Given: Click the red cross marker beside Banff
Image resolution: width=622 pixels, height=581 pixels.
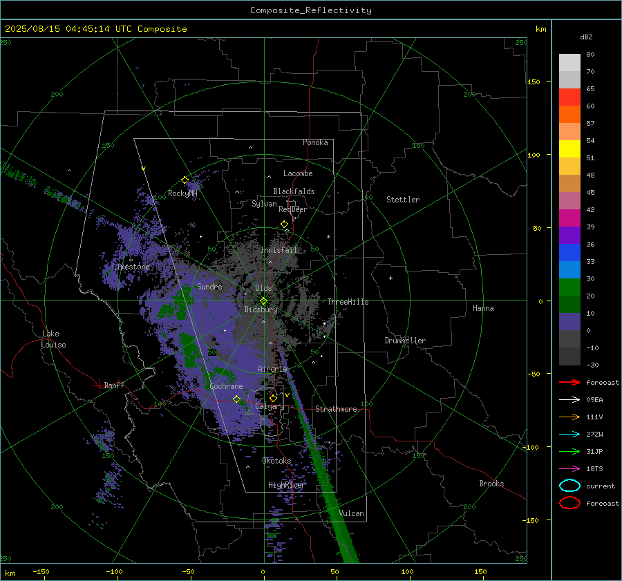Looking at the screenshot, I should tap(99, 385).
